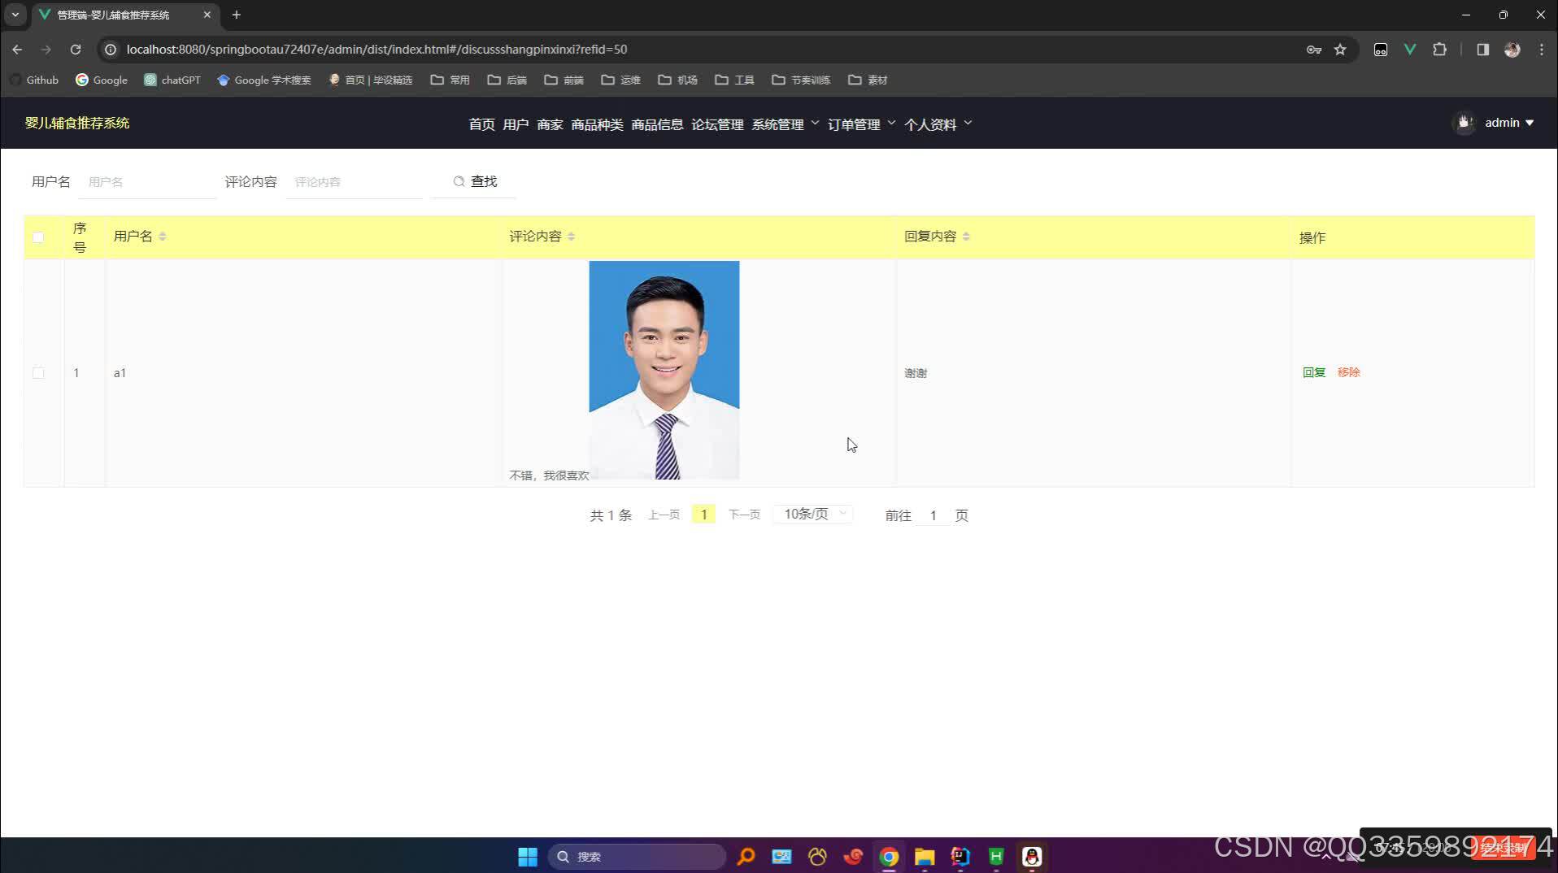
Task: Click the taskbar 搜索 box
Action: click(x=637, y=857)
